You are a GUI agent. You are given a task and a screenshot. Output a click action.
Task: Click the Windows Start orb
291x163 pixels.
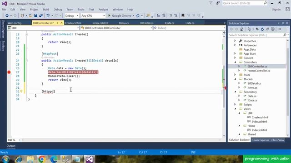(x=5, y=159)
